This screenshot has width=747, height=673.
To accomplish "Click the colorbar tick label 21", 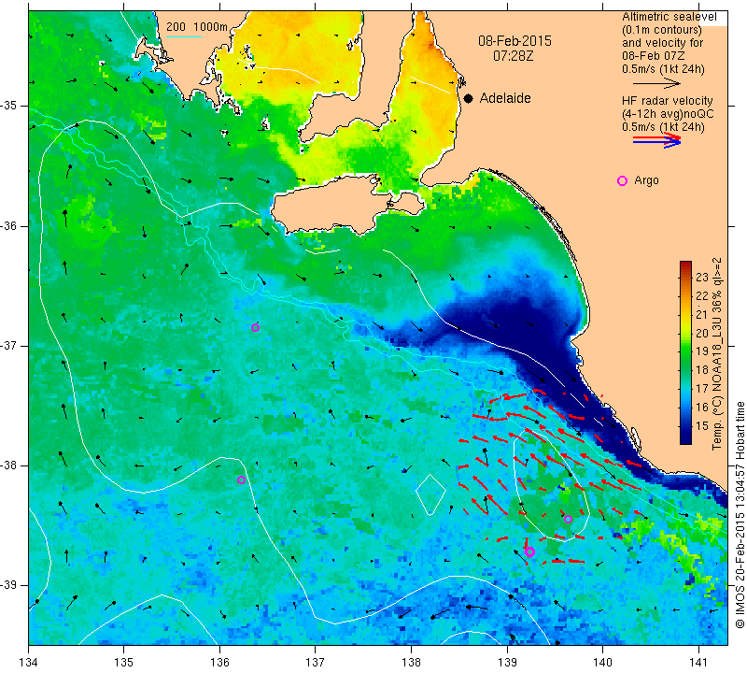I will pos(702,314).
